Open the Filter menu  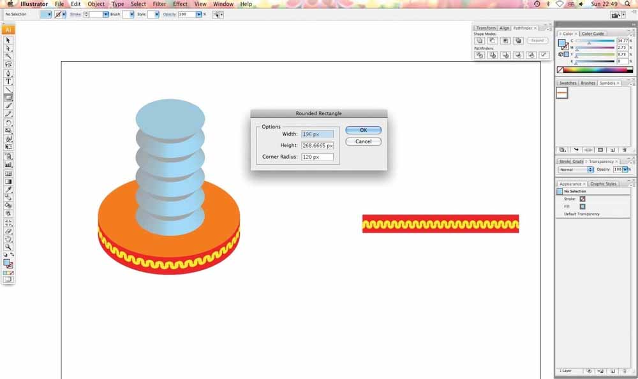[159, 4]
